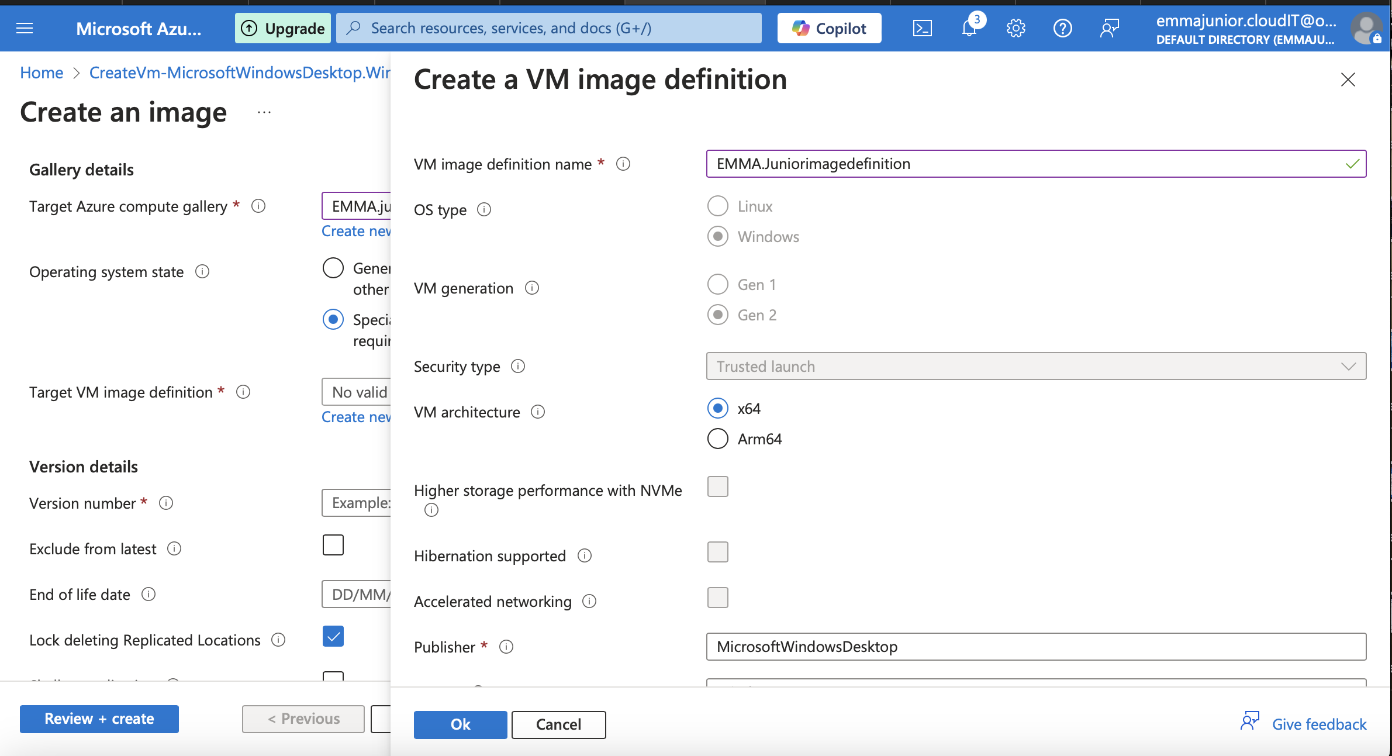
Task: Show info tooltip for End of life date
Action: click(148, 594)
